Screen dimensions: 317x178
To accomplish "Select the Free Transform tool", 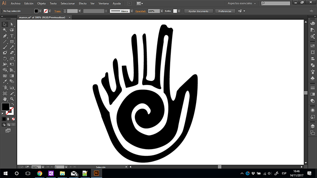I will pyautogui.click(x=12, y=64).
